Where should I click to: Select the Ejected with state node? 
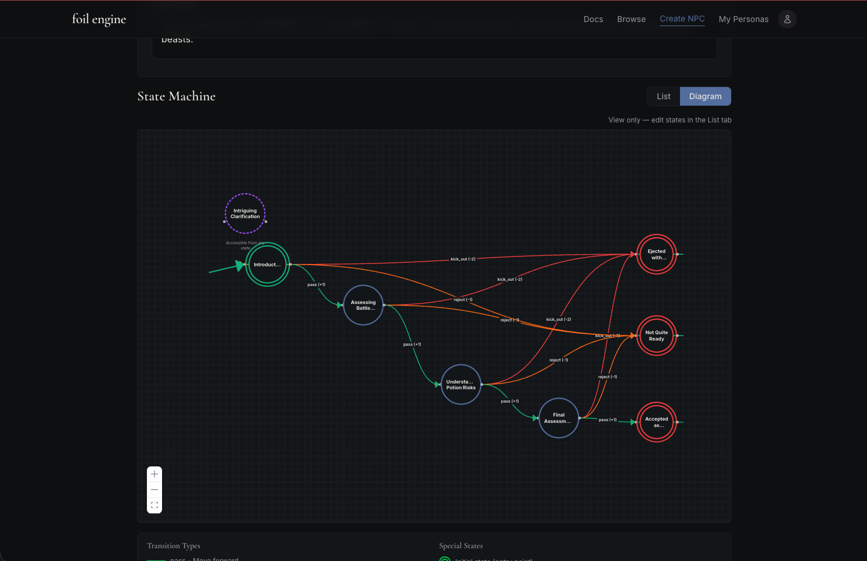[x=656, y=254]
